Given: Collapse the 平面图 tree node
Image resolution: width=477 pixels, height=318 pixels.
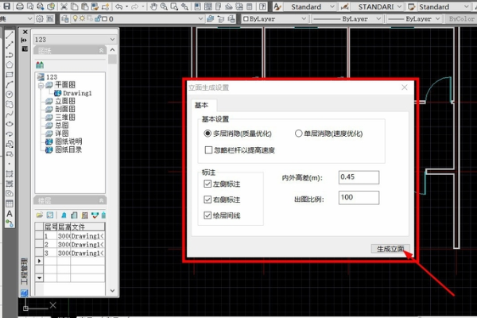Looking at the screenshot, I should (x=40, y=85).
